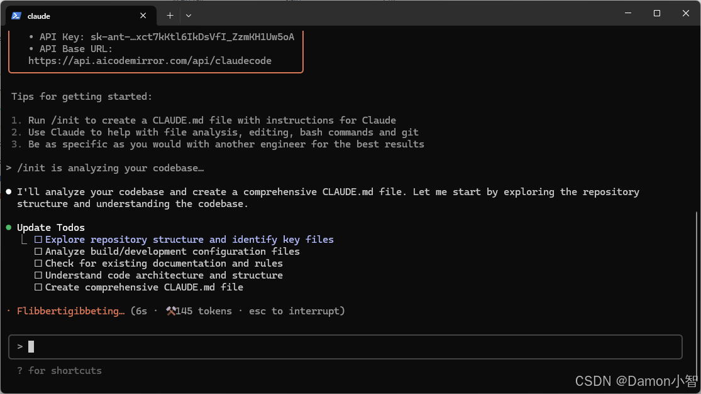Tick the Analyze build/development configuration checkbox
The width and height of the screenshot is (701, 394).
click(x=38, y=252)
